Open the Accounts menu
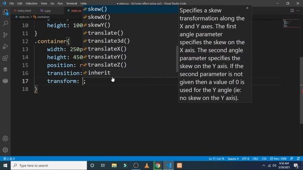Image resolution: width=303 pixels, height=170 pixels. (5, 138)
